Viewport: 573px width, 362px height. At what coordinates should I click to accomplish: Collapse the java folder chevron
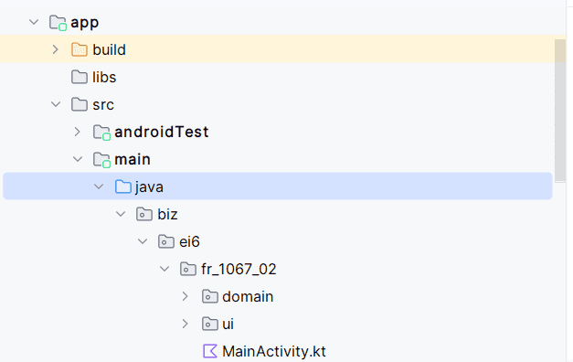tap(99, 186)
